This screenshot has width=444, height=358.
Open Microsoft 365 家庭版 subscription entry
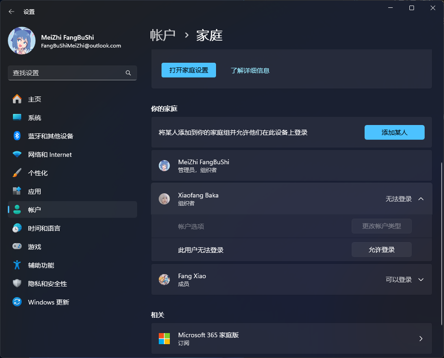pos(291,339)
